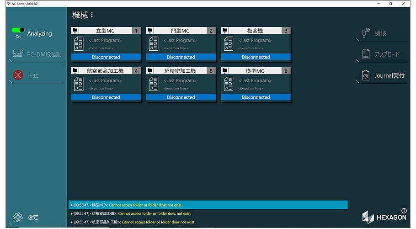
Task: Click folder icon on 立型MC card
Action: pos(75,31)
